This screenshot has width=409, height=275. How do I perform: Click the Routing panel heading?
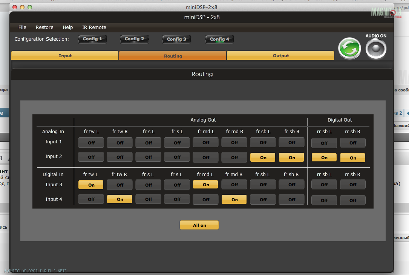pyautogui.click(x=202, y=74)
